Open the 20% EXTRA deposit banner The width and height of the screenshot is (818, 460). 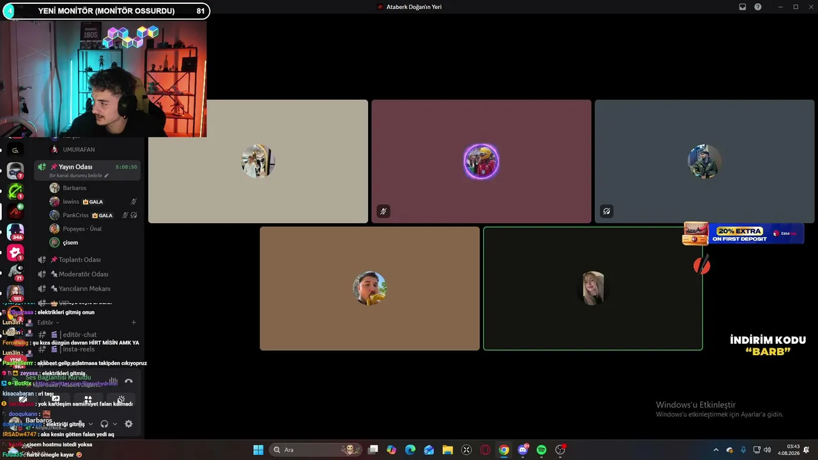pyautogui.click(x=743, y=233)
